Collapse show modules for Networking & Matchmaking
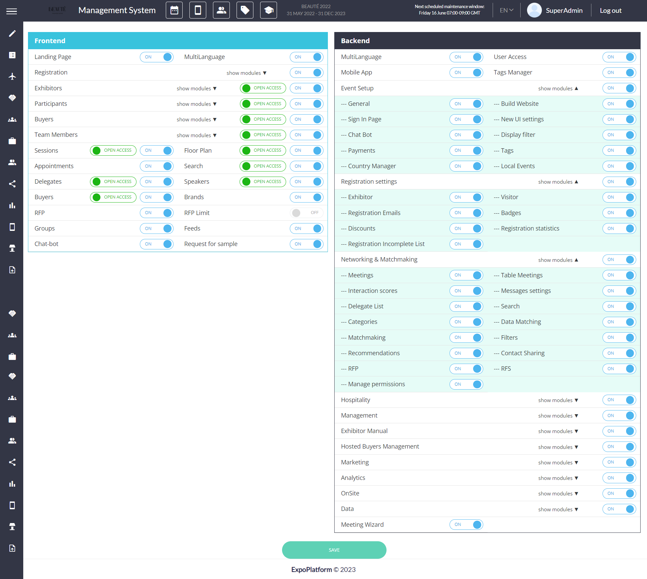The image size is (647, 579). click(558, 260)
